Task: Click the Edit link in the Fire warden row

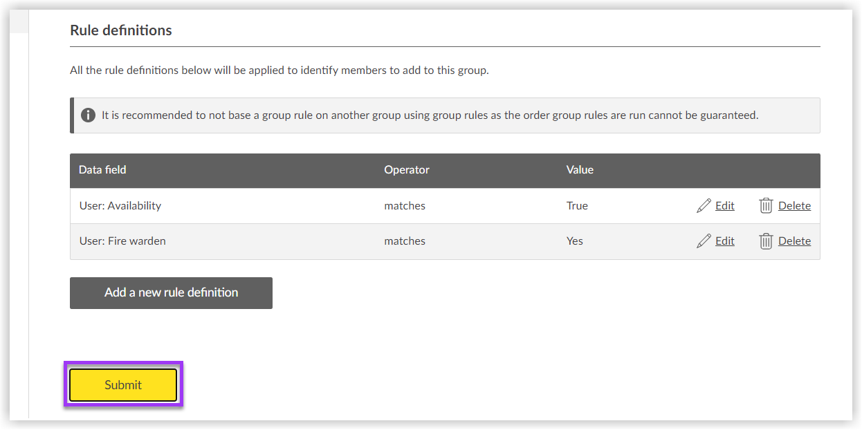Action: (724, 241)
